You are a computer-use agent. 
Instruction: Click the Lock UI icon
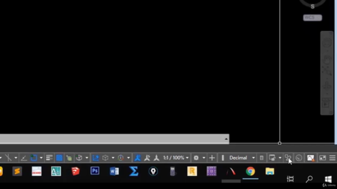click(272, 158)
